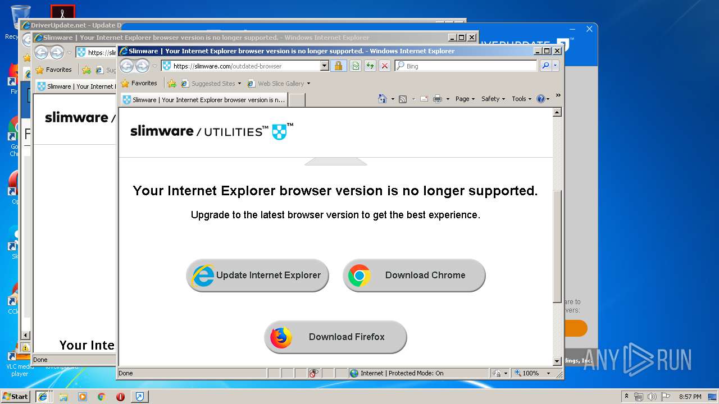Click the Help question mark icon
719x404 pixels.
click(540, 99)
